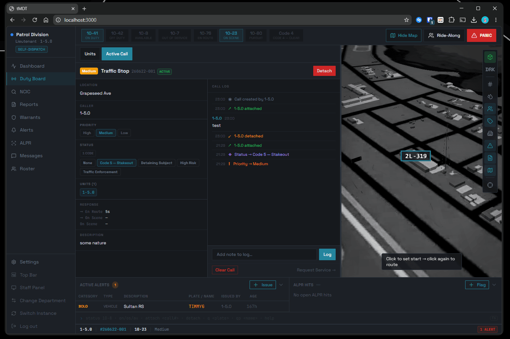Click the Request Service link
Viewport: 510px width, 339px height.
click(316, 270)
